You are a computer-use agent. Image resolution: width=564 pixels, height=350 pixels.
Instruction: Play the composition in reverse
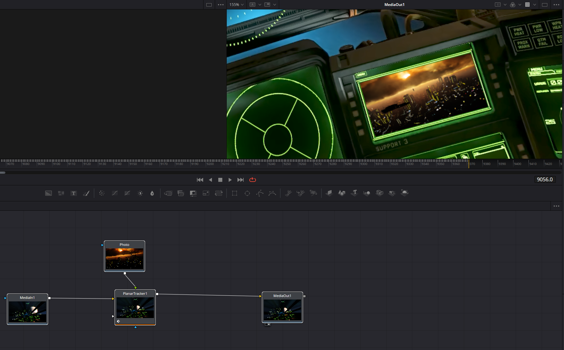(x=210, y=180)
